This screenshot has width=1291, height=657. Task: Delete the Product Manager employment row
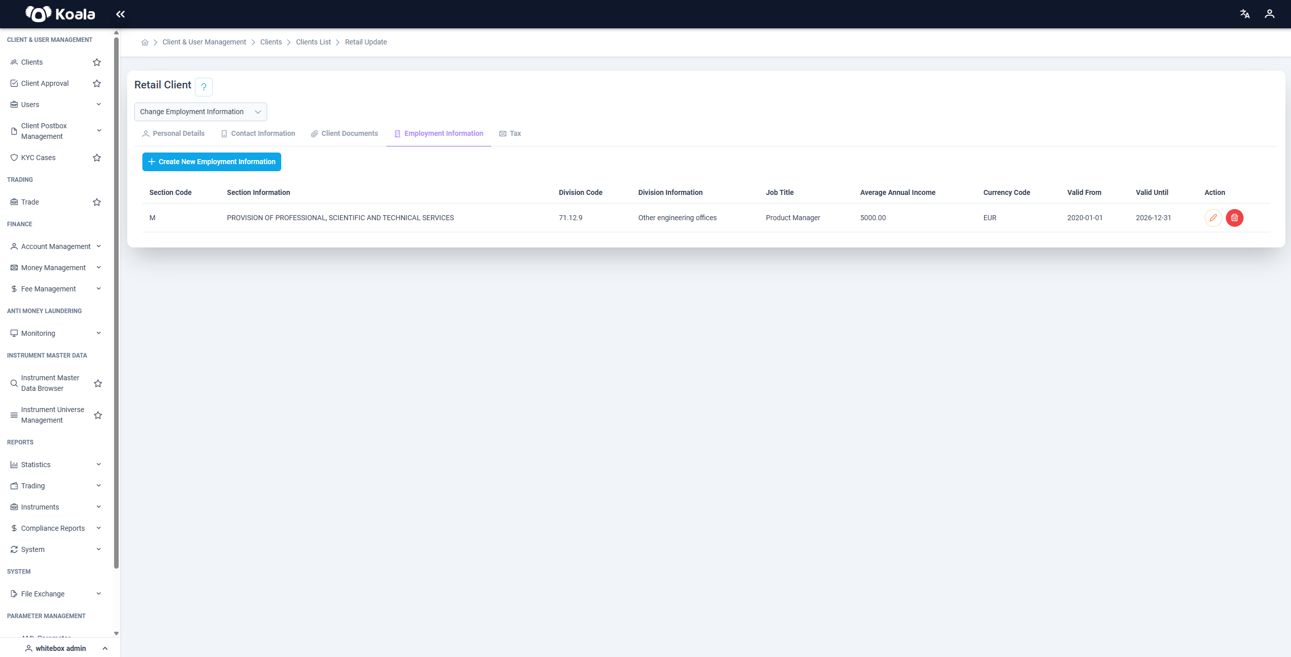coord(1234,218)
